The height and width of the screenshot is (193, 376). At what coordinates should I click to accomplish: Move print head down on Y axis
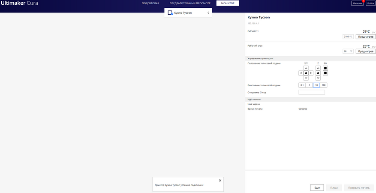[306, 78]
